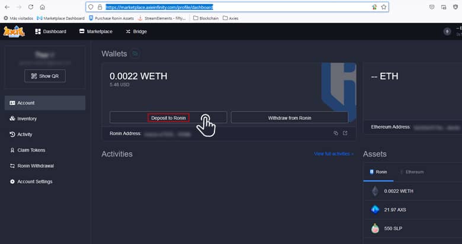Viewport: 462px width, 244px height.
Task: Open the Ronin address in the explorer icon
Action: pos(345,133)
